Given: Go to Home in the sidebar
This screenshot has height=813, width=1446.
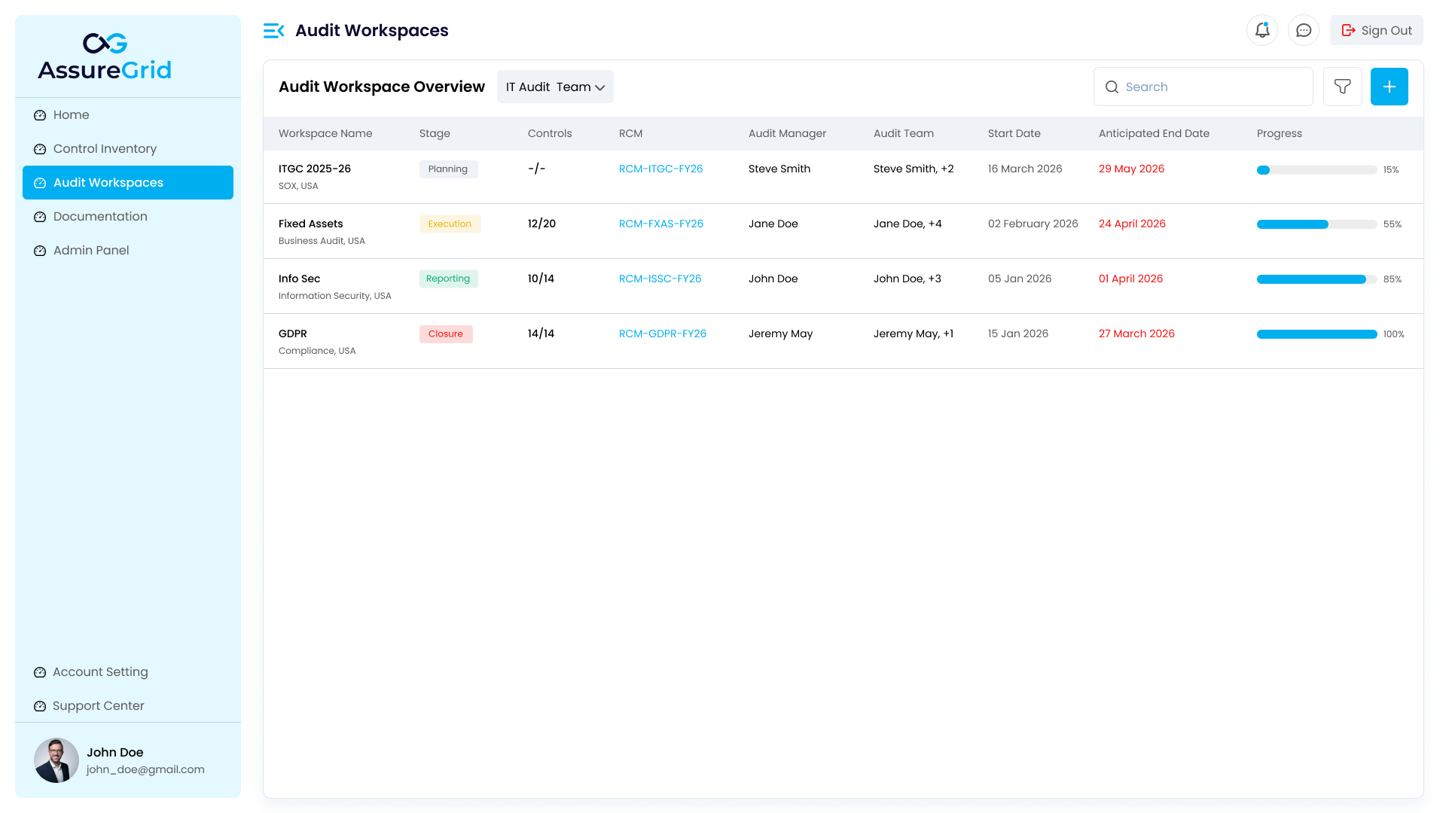Looking at the screenshot, I should (72, 114).
